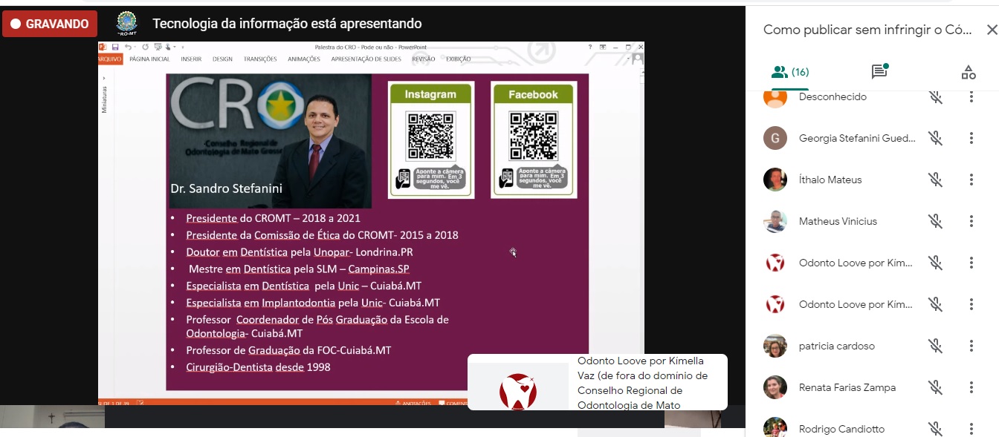This screenshot has height=437, width=999.
Task: Click the PowerPoint undo arrow
Action: click(x=128, y=47)
